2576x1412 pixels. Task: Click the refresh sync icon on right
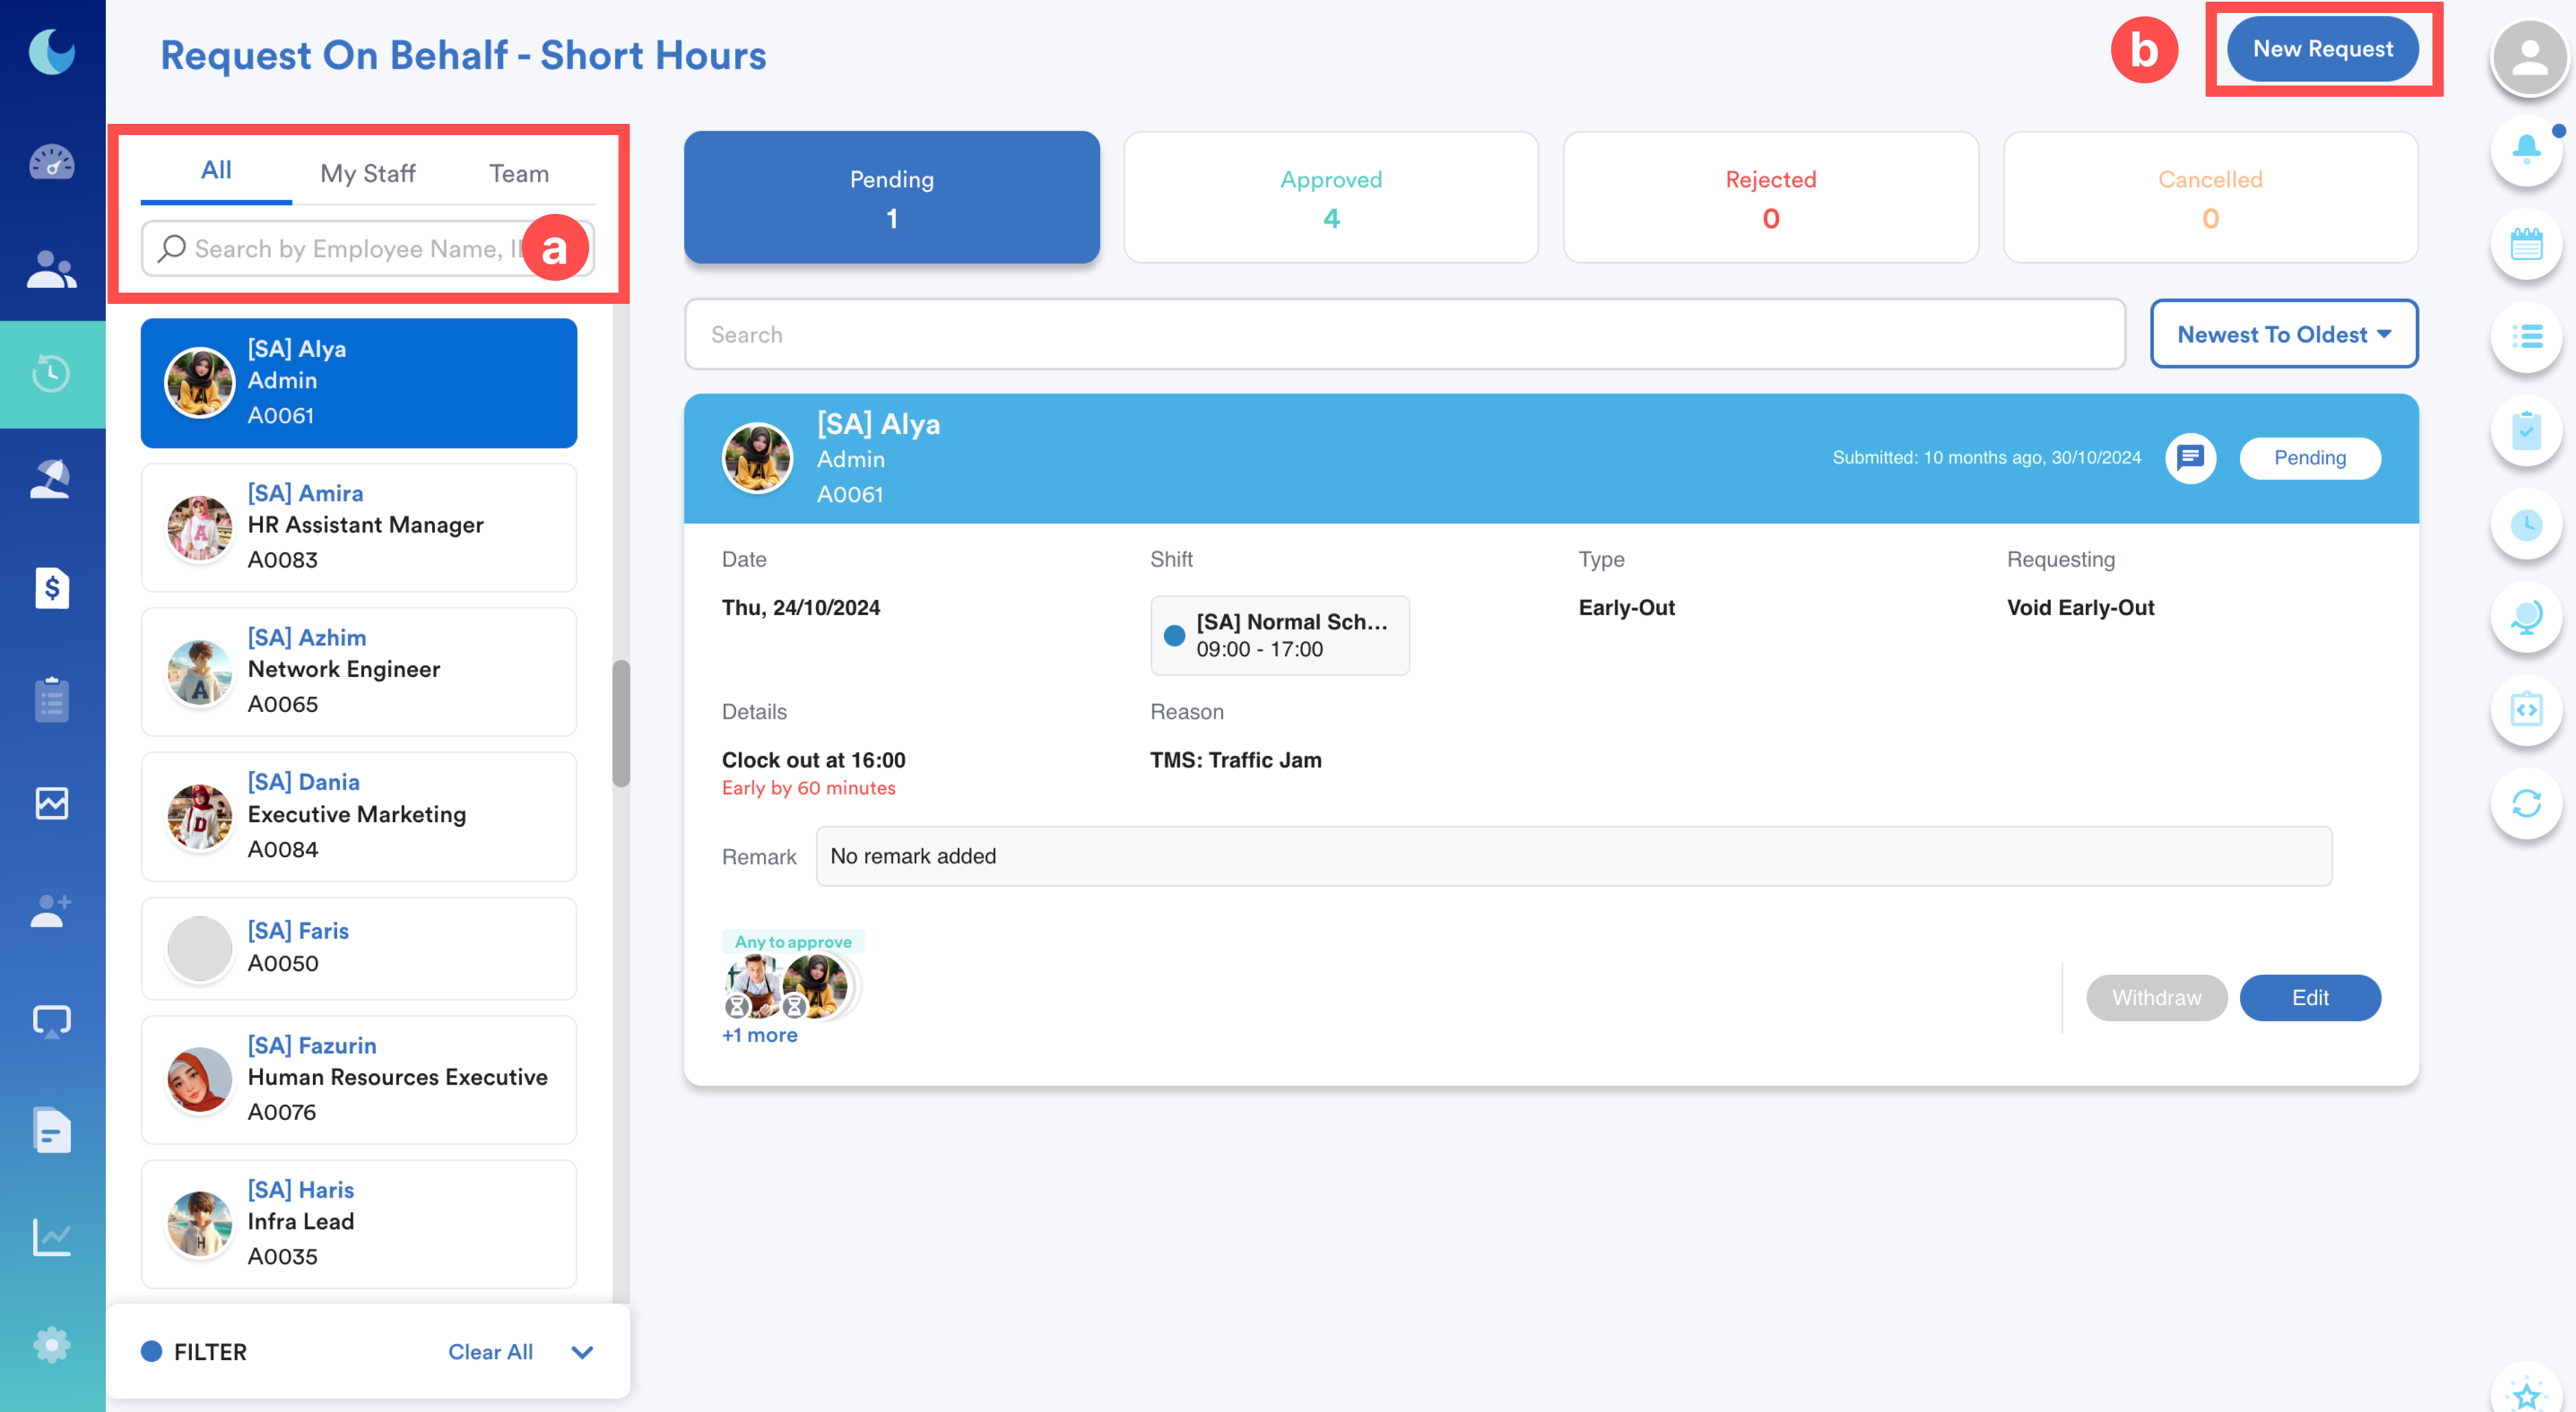[2526, 803]
